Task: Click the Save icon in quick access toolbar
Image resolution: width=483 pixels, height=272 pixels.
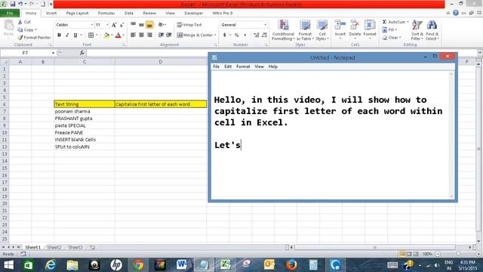Action: tap(13, 4)
